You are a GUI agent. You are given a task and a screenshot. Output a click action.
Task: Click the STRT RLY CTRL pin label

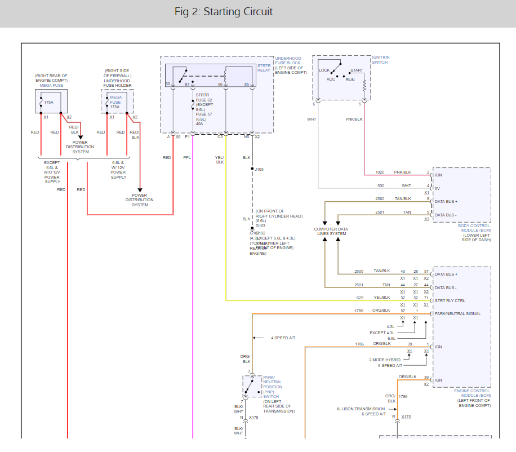coord(450,301)
